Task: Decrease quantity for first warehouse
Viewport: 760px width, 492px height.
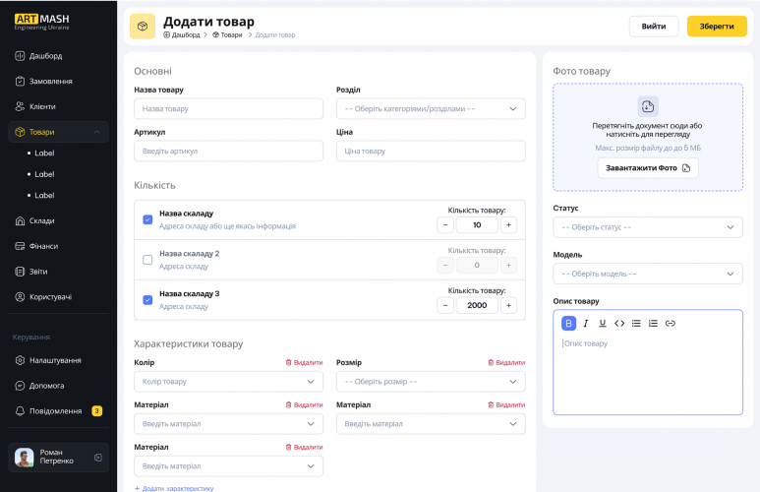Action: point(445,224)
